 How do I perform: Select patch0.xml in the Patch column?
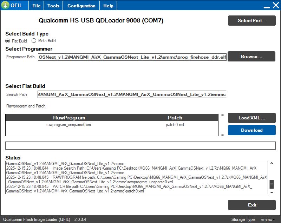point(175,125)
